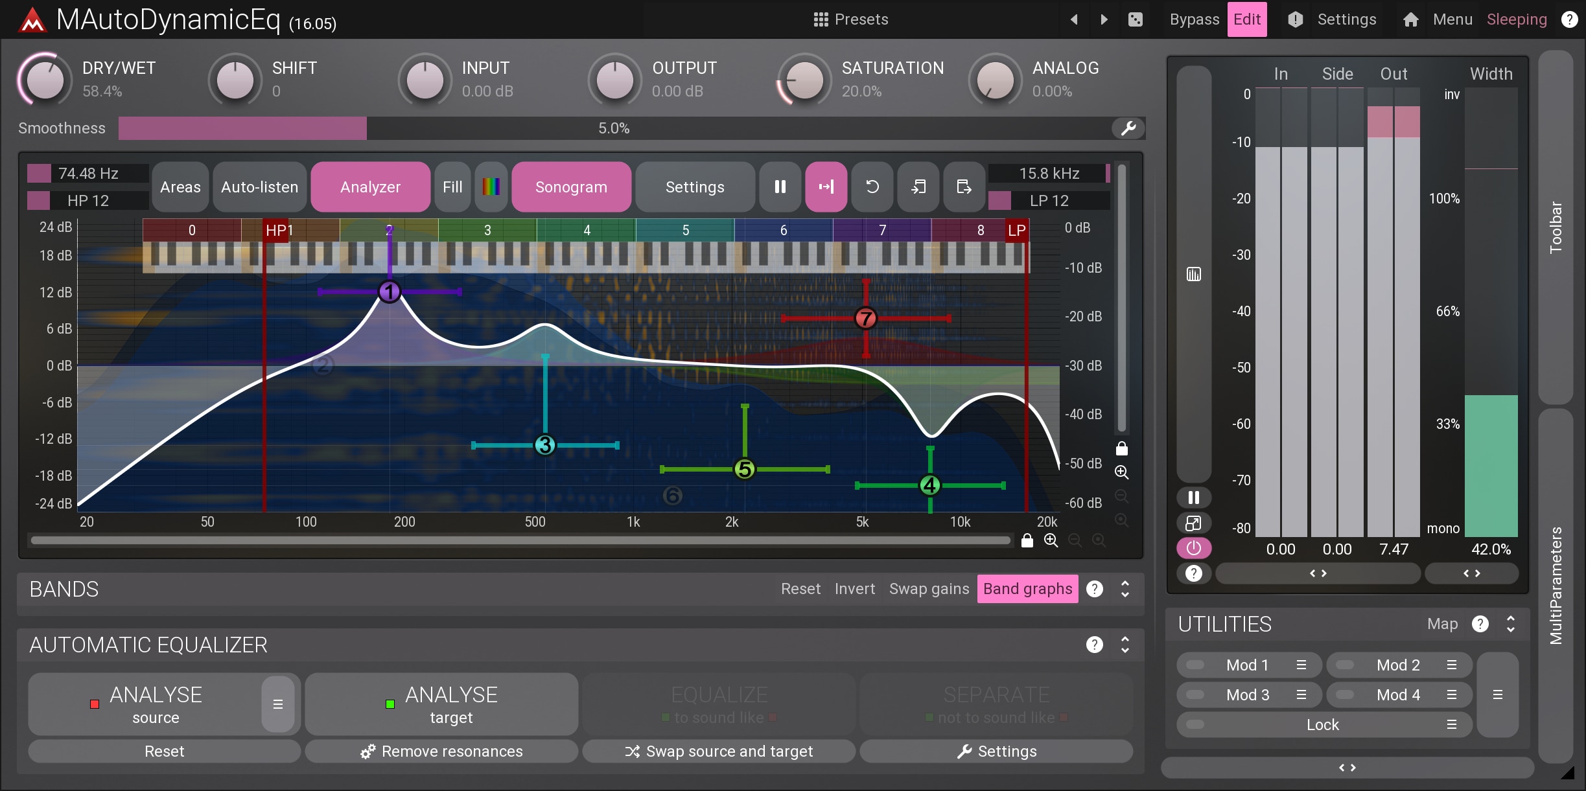Open the spectrum color palette icon
Image resolution: width=1586 pixels, height=791 pixels.
tap(491, 187)
